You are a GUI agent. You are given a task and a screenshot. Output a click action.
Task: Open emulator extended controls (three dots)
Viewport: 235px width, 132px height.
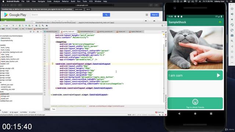[232, 62]
